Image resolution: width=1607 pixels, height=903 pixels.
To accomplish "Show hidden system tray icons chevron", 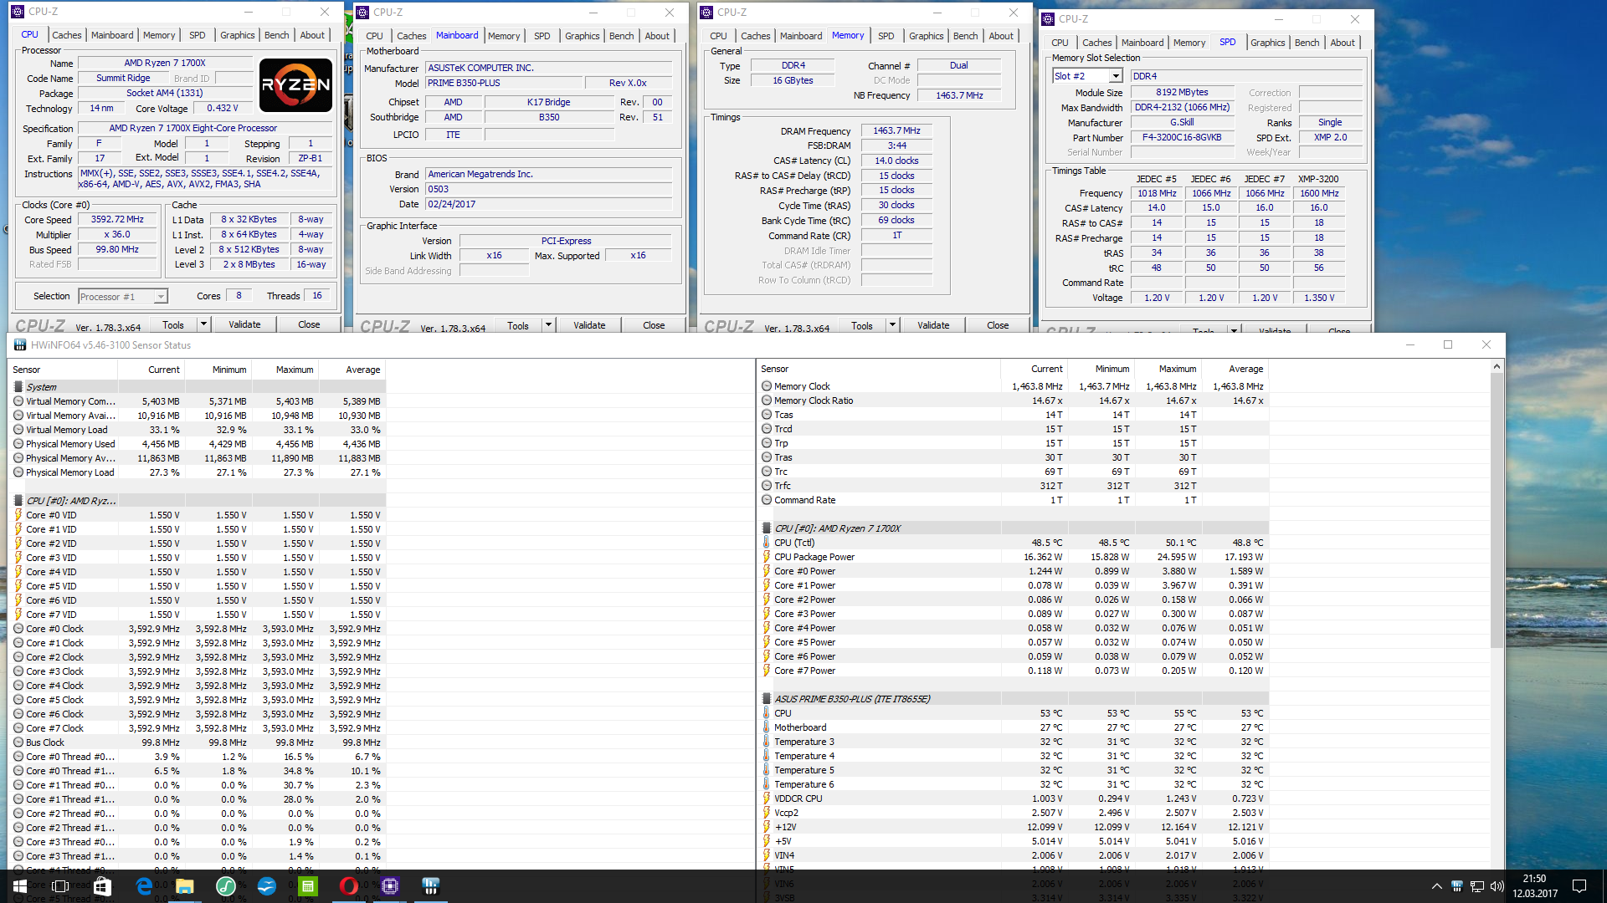I will pos(1436,885).
